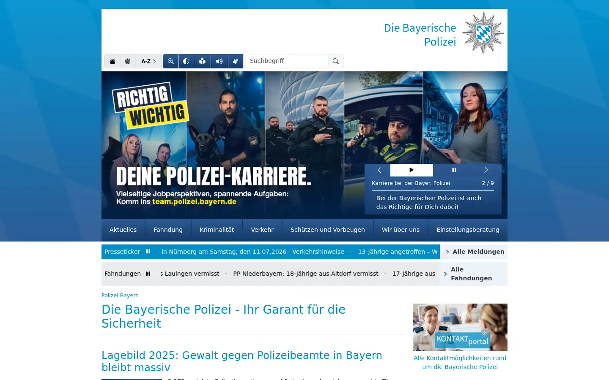This screenshot has width=609, height=380.
Task: Open the Fahndung menu
Action: [168, 230]
